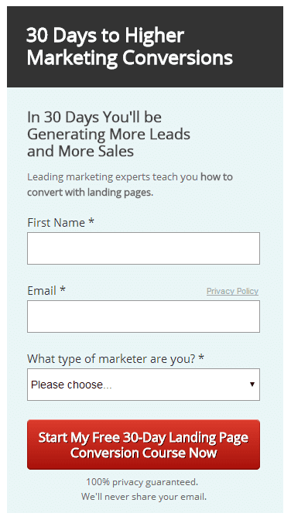Click the '30 Days to Higher Marketing Conversions' header
The width and height of the screenshot is (291, 520).
coord(129,46)
